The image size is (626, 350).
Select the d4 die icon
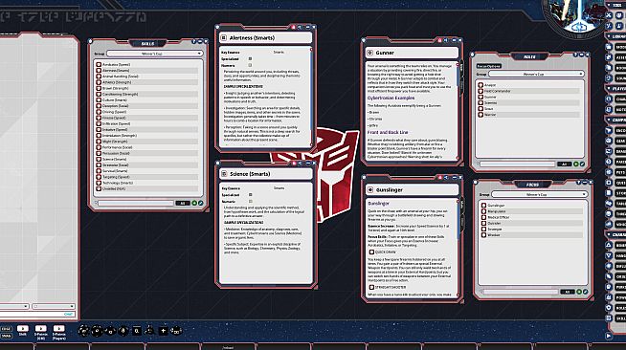(x=149, y=330)
